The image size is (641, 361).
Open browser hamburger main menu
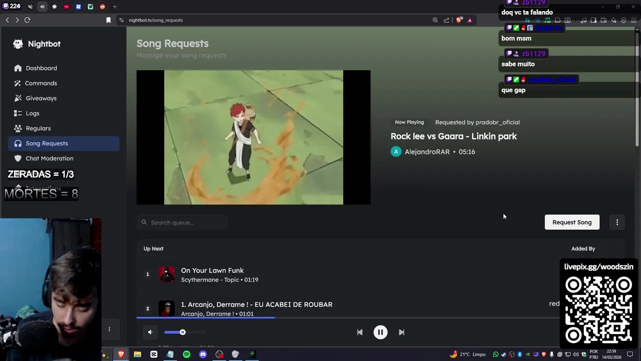pyautogui.click(x=634, y=20)
